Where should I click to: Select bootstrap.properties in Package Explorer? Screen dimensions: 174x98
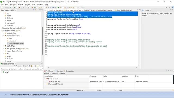pyautogui.click(x=16, y=44)
